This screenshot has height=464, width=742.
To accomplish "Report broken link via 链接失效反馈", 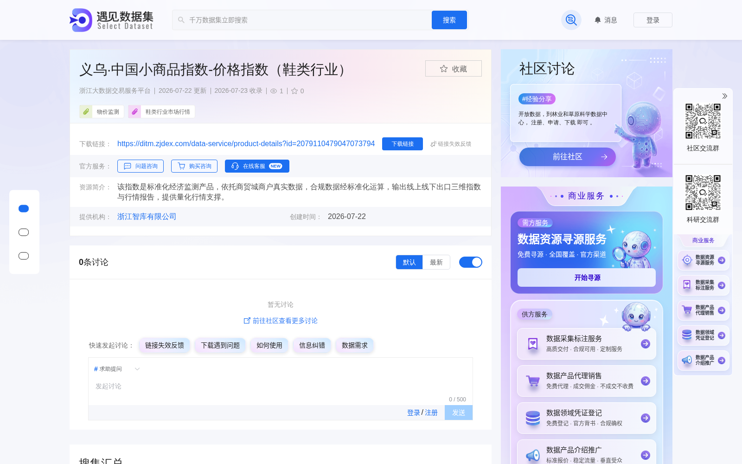I will click(451, 144).
